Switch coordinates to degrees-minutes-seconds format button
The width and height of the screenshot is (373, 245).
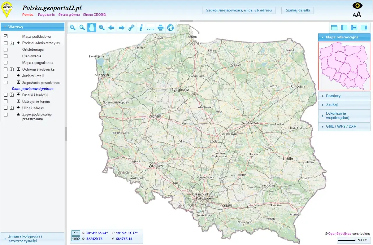[x=76, y=233]
